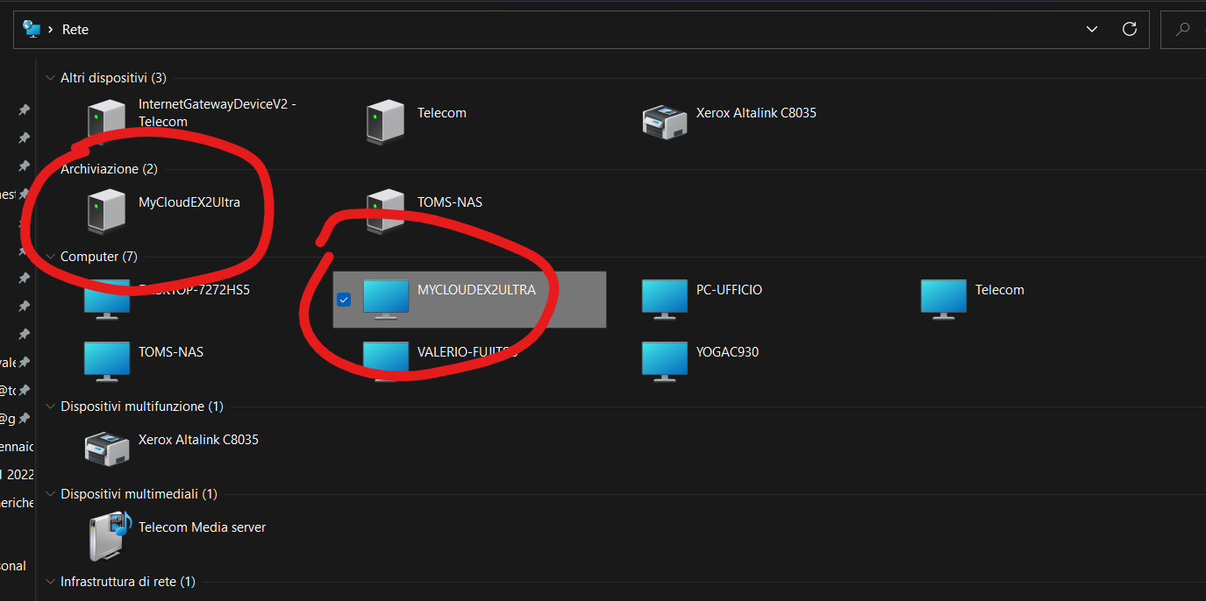Uncheck the MYCLOUDEX2ULTRA item checkbox

coord(344,300)
